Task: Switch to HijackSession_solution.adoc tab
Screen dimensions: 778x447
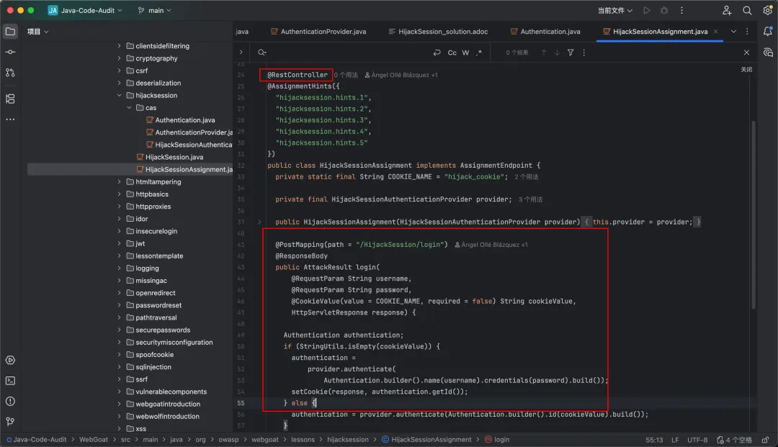Action: click(438, 31)
